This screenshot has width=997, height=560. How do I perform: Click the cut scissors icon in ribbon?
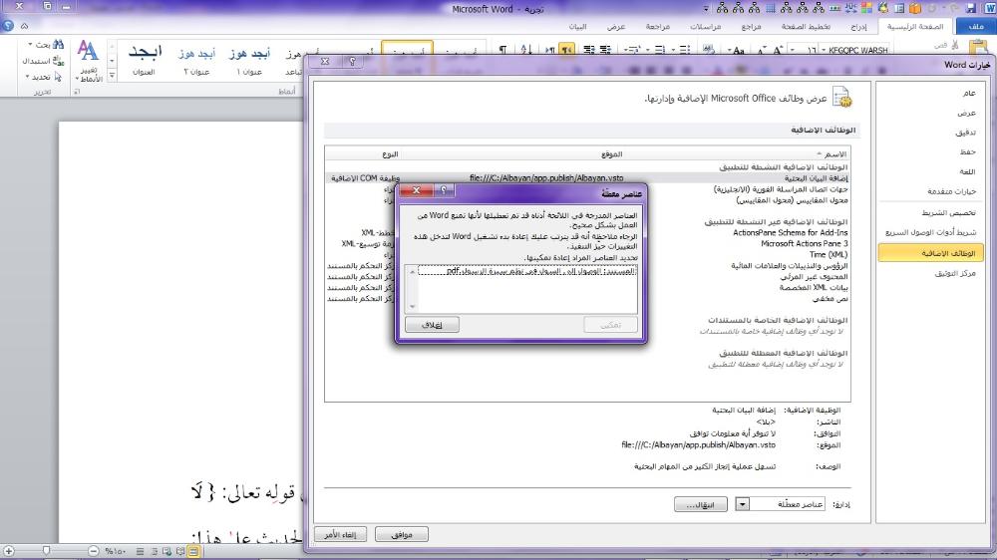click(955, 45)
